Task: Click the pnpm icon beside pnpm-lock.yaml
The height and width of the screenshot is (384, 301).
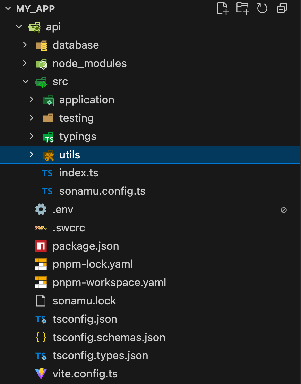Action: (x=41, y=264)
